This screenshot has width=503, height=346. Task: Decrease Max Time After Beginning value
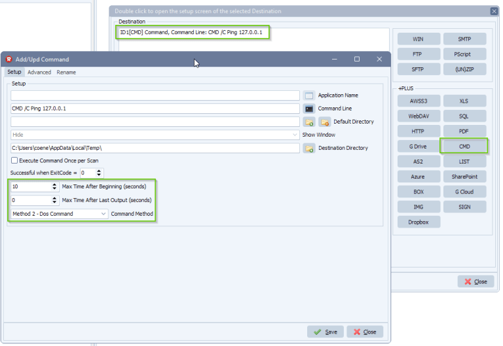coord(54,189)
